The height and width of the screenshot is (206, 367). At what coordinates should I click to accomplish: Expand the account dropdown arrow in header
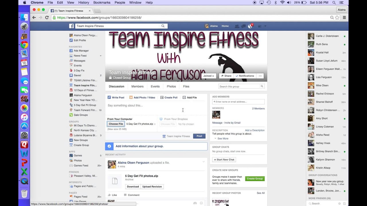click(x=265, y=26)
